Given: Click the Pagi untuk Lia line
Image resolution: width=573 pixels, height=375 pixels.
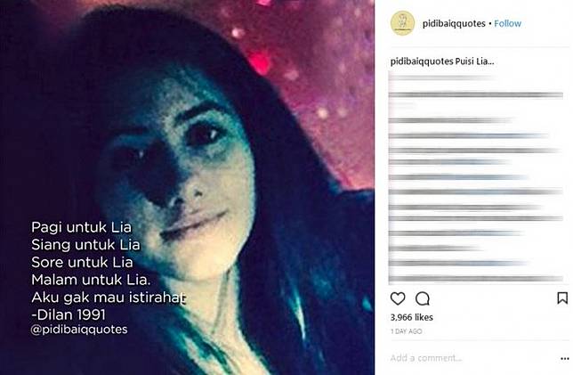Looking at the screenshot, I should (81, 227).
